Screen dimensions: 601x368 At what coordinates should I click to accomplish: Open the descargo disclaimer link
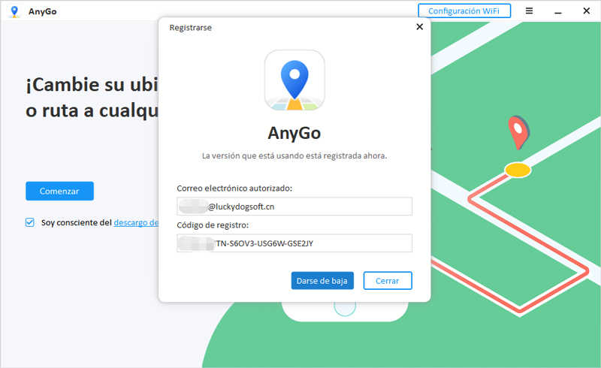coord(136,222)
